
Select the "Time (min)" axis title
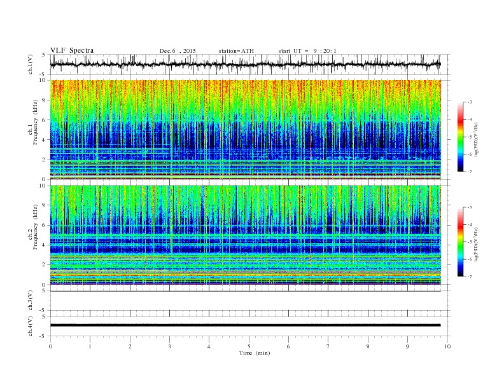(x=255, y=353)
